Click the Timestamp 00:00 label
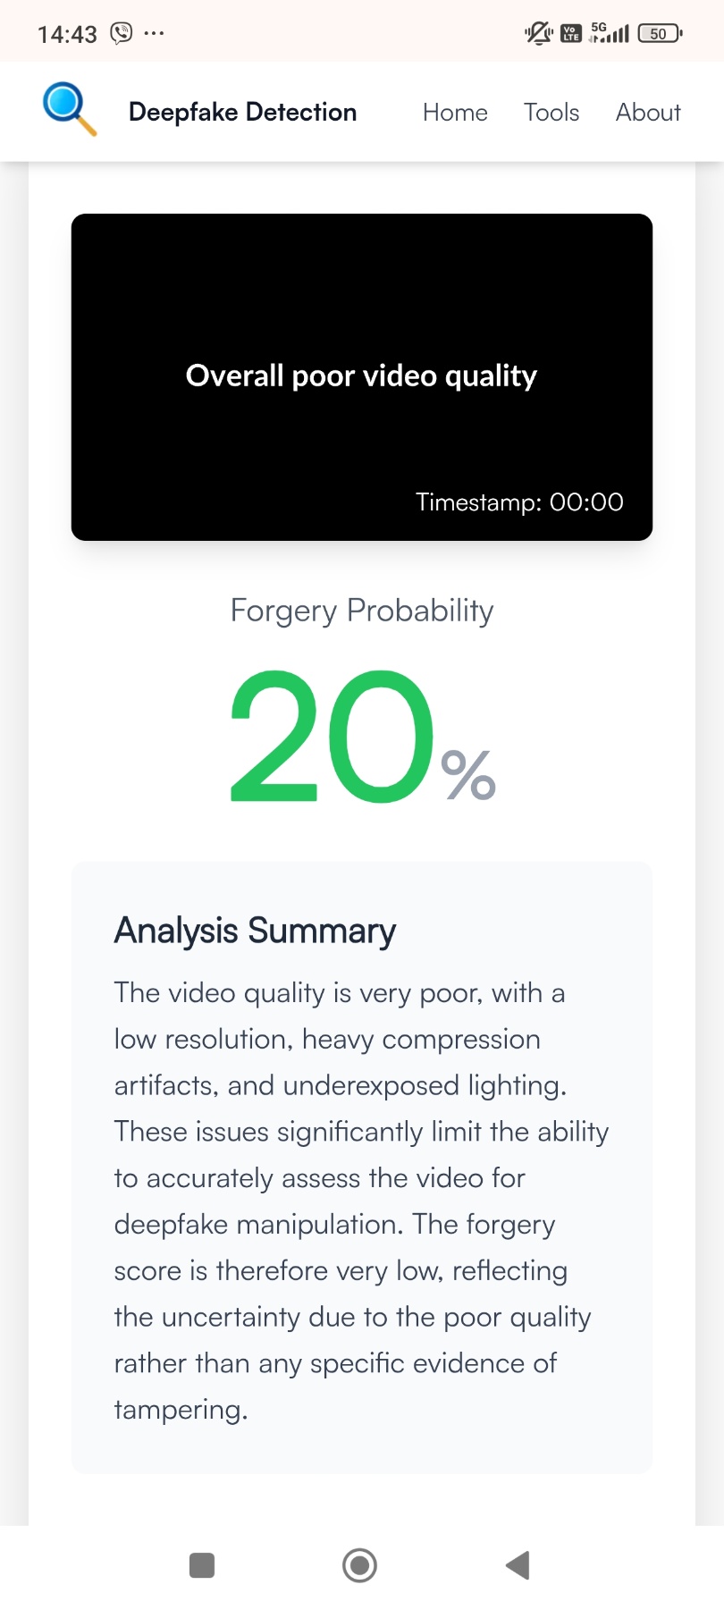724x1610 pixels. pyautogui.click(x=519, y=502)
